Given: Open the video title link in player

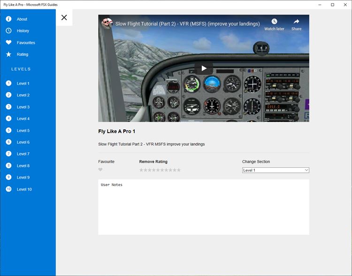Looking at the screenshot, I should pos(187,24).
